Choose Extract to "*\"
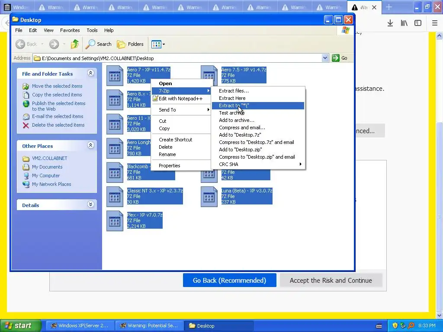 click(x=258, y=105)
